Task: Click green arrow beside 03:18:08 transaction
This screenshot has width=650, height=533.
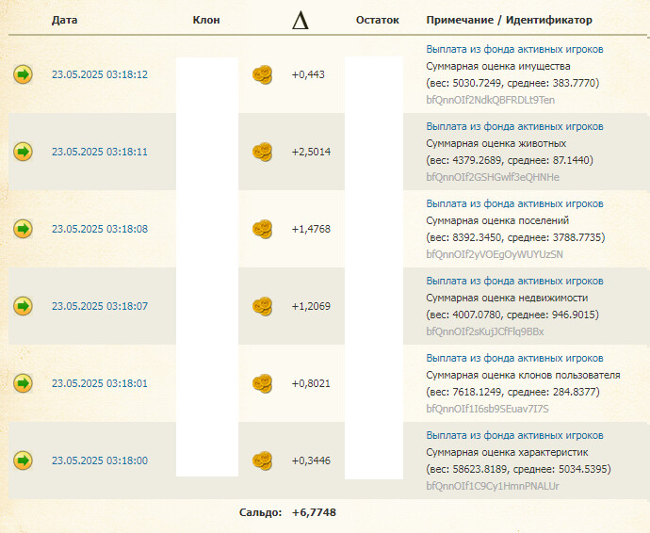Action: tap(23, 229)
